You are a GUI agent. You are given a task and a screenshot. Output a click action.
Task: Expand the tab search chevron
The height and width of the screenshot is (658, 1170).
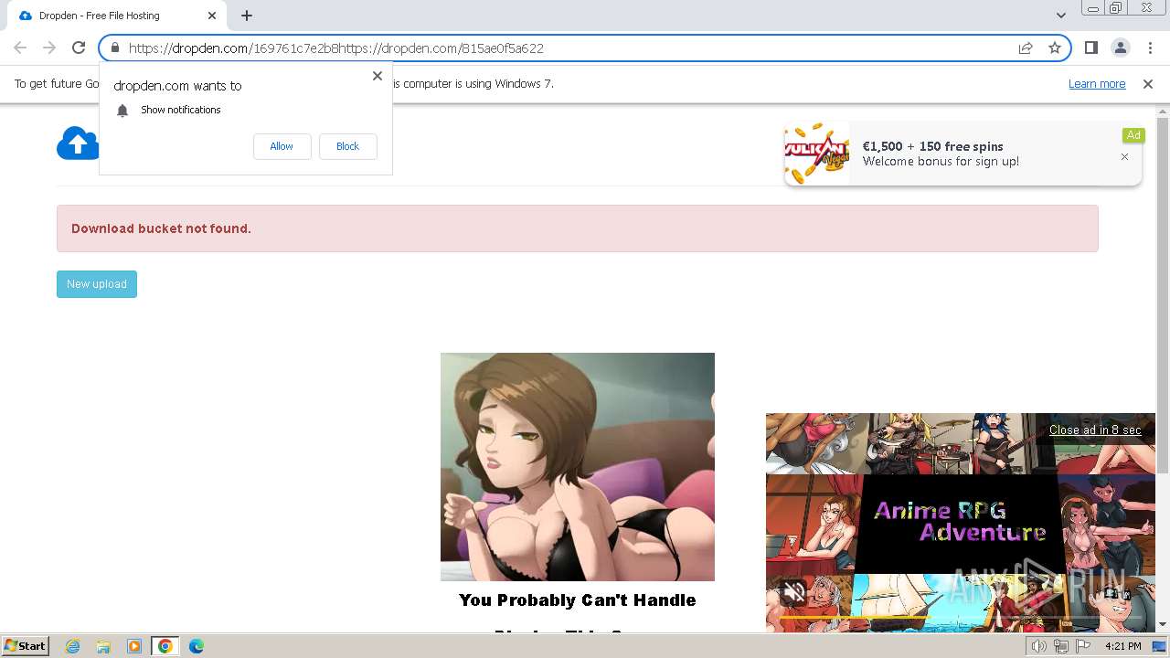tap(1061, 16)
